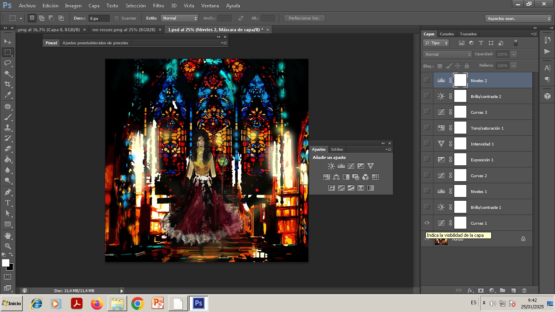Image resolution: width=555 pixels, height=312 pixels.
Task: Open Firefox from the taskbar
Action: click(97, 303)
